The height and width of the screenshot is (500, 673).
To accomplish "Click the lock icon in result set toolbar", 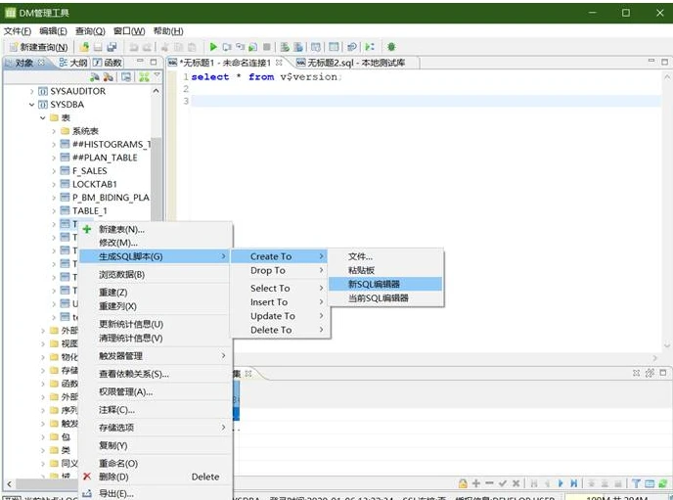I will click(463, 483).
